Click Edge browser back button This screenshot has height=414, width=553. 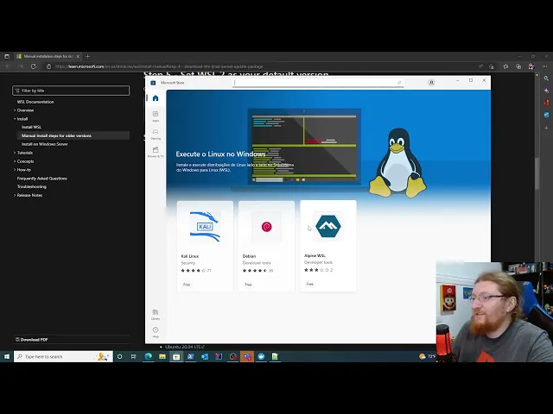coord(8,66)
